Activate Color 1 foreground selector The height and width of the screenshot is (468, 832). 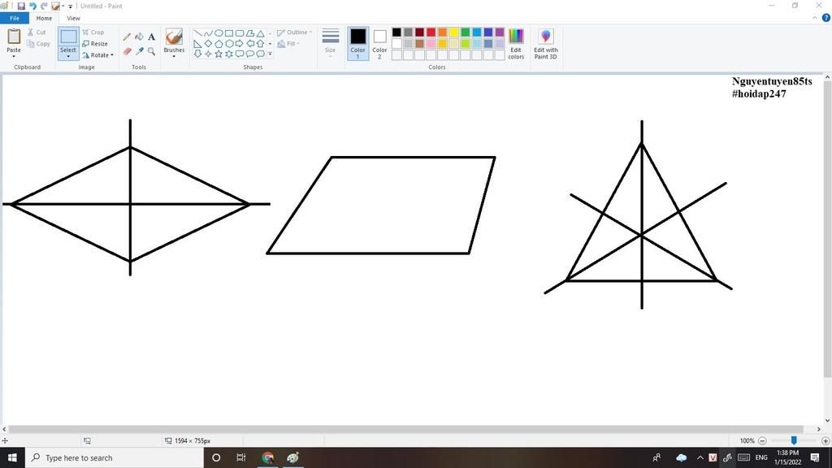point(357,44)
